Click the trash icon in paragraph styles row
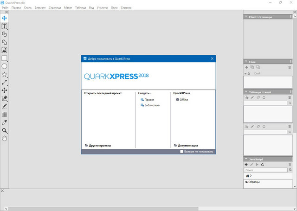The height and width of the screenshot is (211, 297). pyautogui.click(x=290, y=97)
